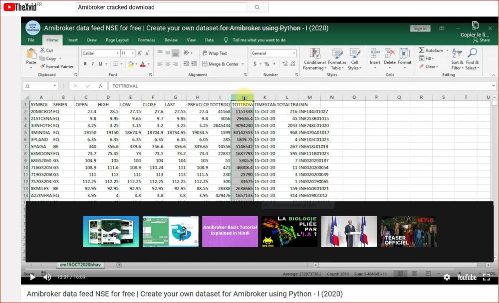Mute the video volume

pos(47,277)
